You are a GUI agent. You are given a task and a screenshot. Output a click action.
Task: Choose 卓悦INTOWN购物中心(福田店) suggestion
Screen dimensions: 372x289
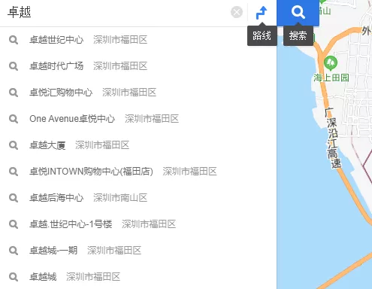pos(138,172)
